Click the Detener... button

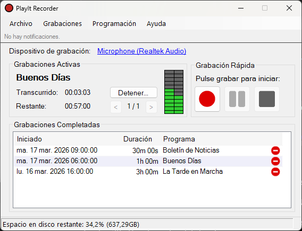[x=133, y=93]
